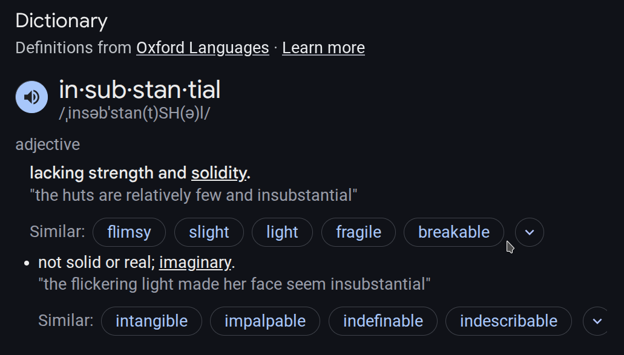Viewport: 624px width, 355px height.
Task: Click the light synonym chip
Action: click(x=282, y=232)
